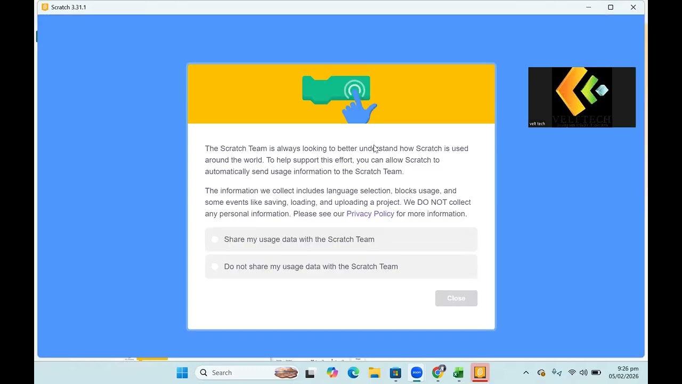This screenshot has height=384, width=682.
Task: Show hidden system tray icons
Action: 526,373
